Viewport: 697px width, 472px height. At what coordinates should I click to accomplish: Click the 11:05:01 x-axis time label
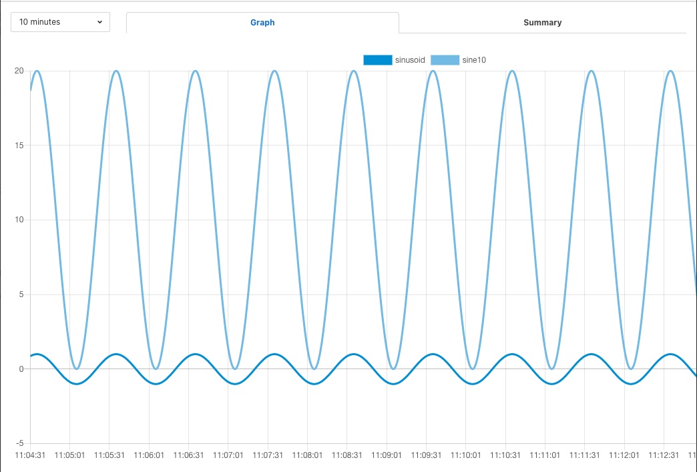(x=69, y=455)
